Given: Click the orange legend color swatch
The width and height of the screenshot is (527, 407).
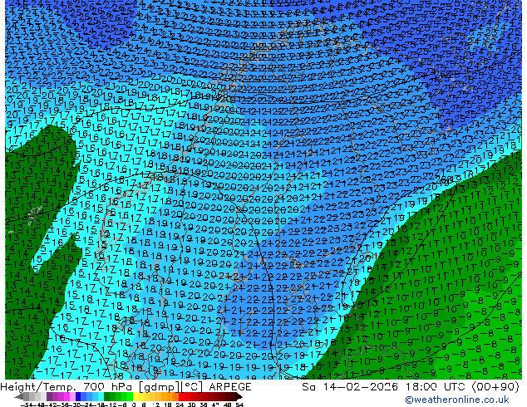Looking at the screenshot, I should pos(170,397).
